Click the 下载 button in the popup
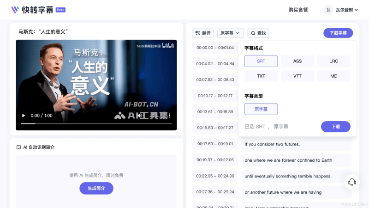Viewport: 369px width, 208px height. [x=335, y=126]
